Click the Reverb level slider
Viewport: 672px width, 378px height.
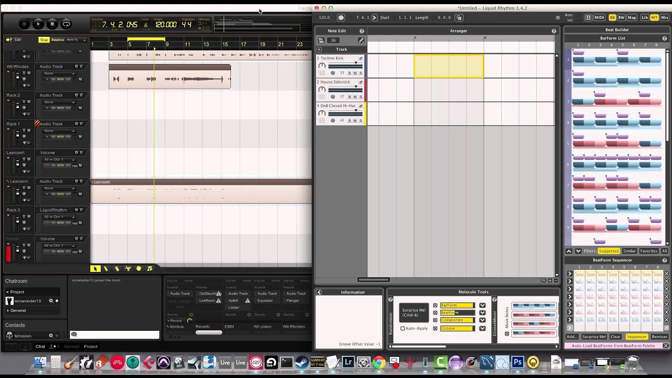point(209,332)
